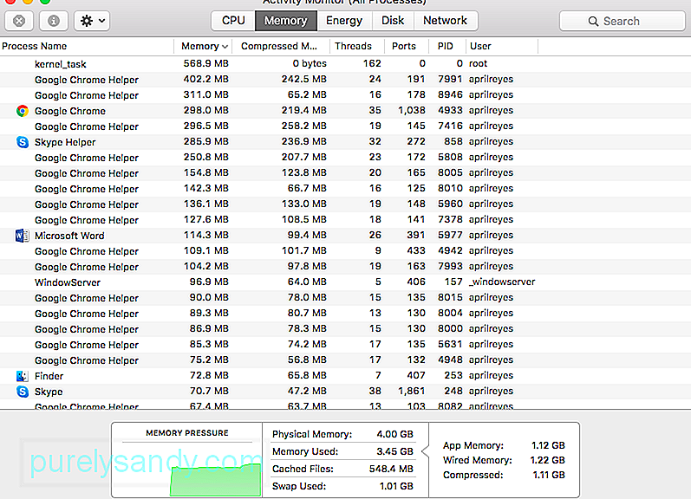Sort by the Memory column header

point(204,46)
